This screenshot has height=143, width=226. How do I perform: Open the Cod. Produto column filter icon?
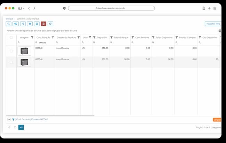[x=53, y=38]
